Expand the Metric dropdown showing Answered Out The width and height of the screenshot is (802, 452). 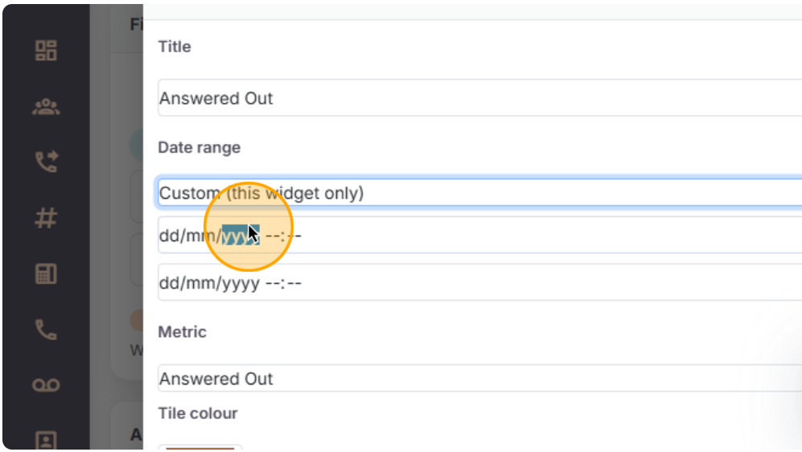479,378
